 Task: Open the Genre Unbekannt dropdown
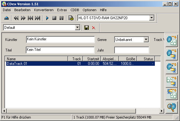tap(146, 39)
